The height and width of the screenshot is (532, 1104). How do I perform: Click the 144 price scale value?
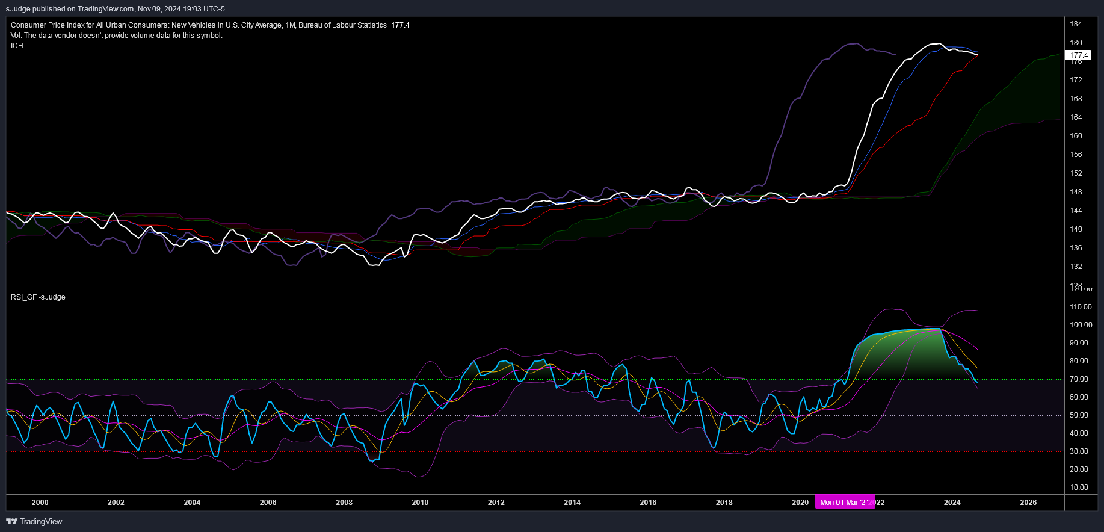(1076, 211)
